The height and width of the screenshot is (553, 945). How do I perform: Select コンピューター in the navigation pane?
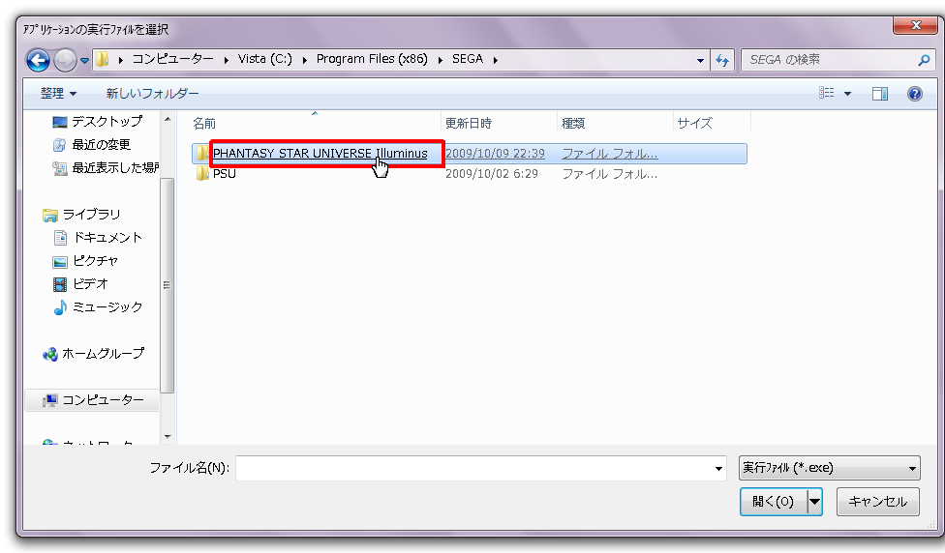(92, 400)
